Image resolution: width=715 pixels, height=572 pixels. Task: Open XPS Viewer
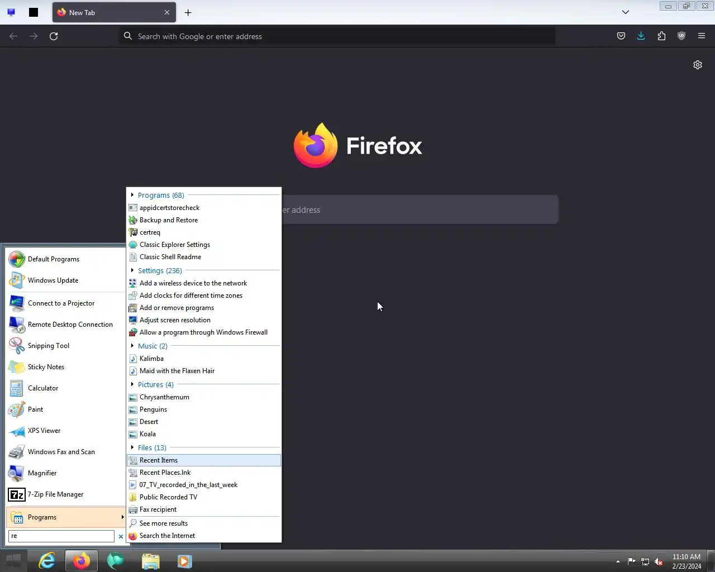66,431
